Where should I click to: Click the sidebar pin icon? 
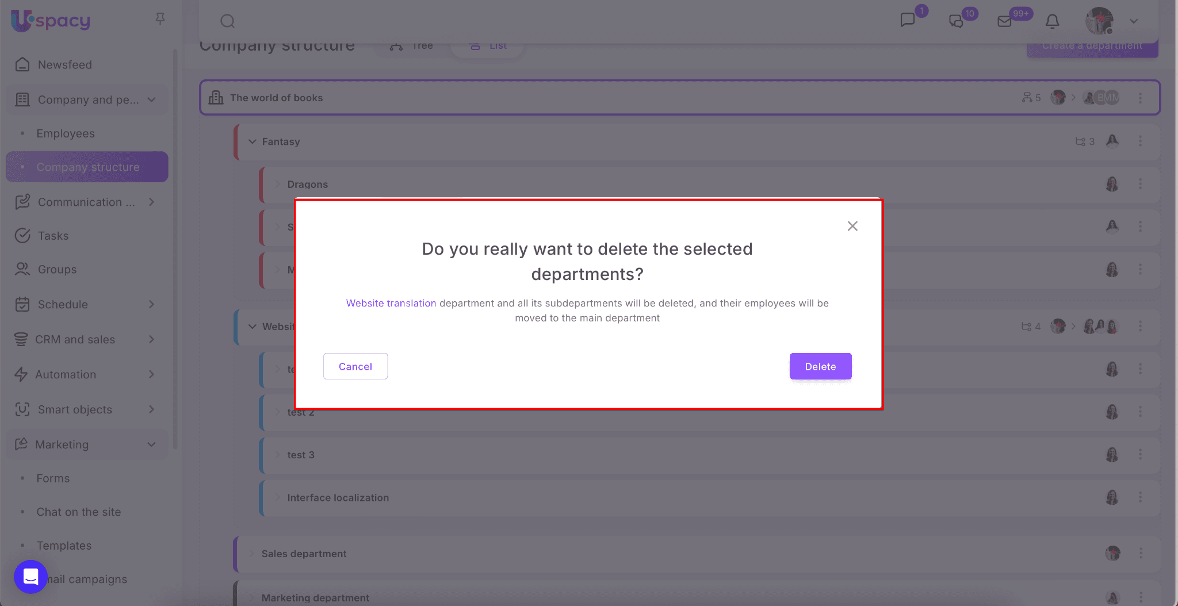click(x=160, y=19)
